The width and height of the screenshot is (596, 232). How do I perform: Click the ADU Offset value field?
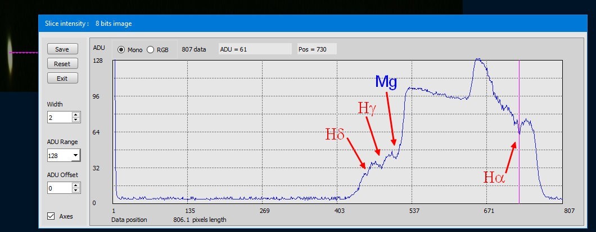[60, 188]
